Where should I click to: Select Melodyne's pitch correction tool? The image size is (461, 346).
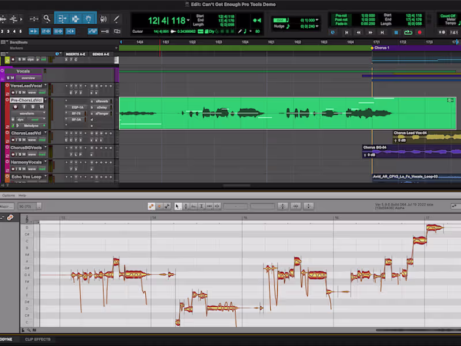coord(187,207)
